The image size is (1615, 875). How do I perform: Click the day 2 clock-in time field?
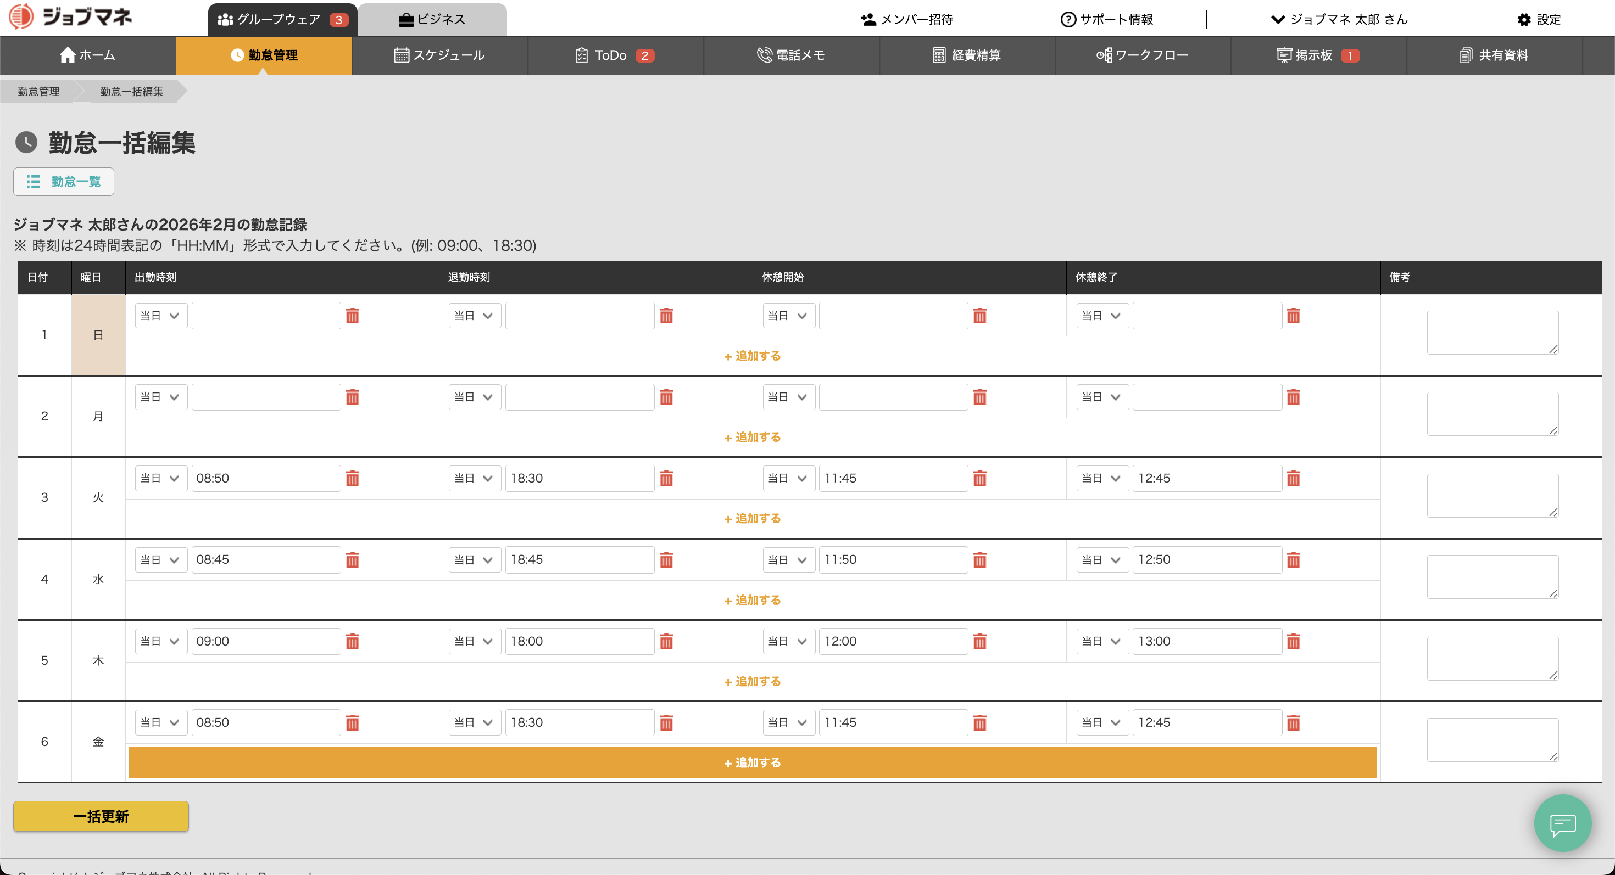coord(266,397)
